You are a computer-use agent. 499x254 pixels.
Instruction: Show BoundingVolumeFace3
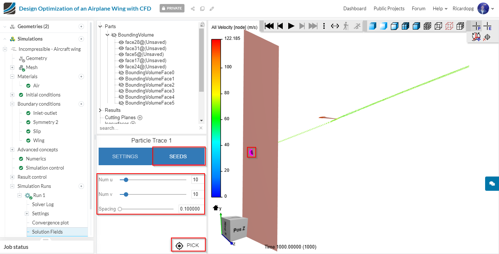(121, 91)
